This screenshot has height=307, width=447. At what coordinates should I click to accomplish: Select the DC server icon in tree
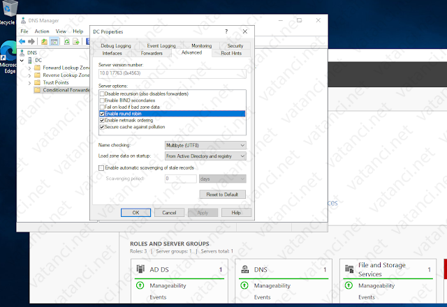29,60
